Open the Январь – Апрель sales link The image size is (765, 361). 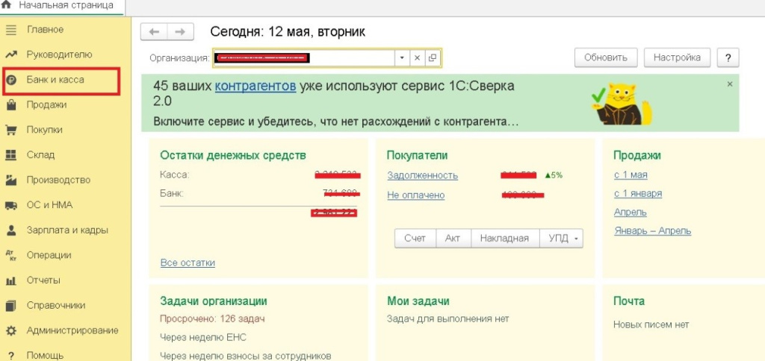tap(653, 231)
